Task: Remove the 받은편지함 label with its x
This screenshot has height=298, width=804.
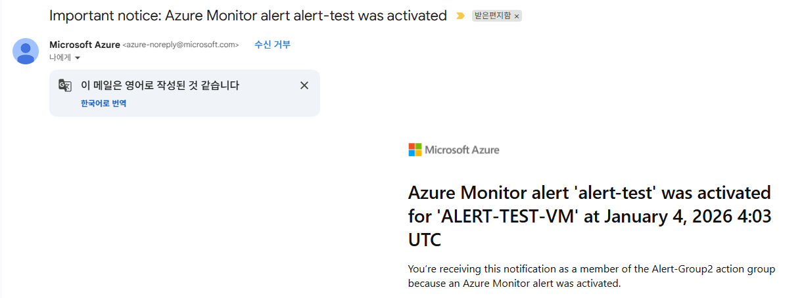Action: [517, 16]
